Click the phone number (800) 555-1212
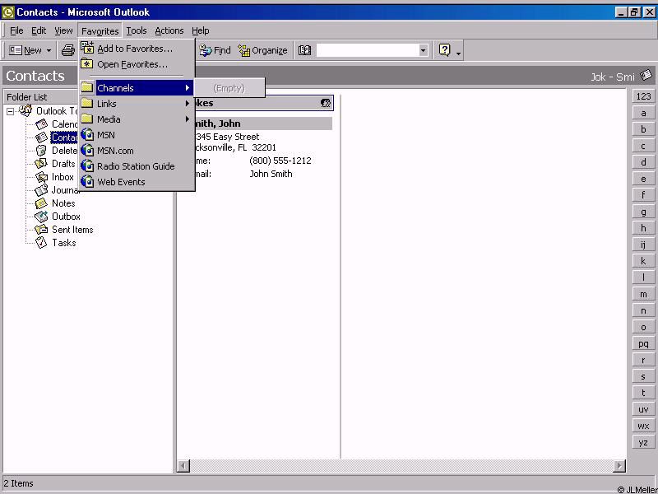The width and height of the screenshot is (658, 494). (x=280, y=161)
